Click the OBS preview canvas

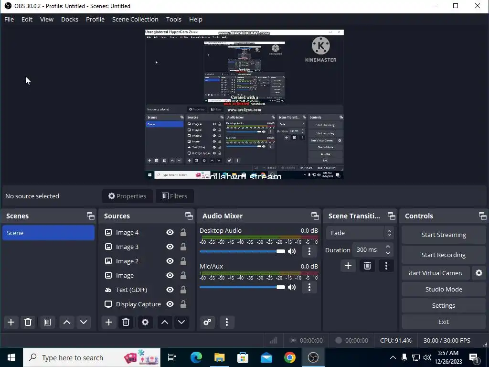(x=244, y=104)
